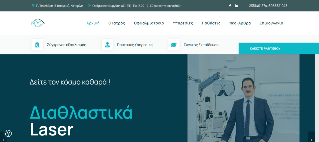Image resolution: width=319 pixels, height=142 pixels.
Task: Advance to the next slider image
Action: point(311,140)
